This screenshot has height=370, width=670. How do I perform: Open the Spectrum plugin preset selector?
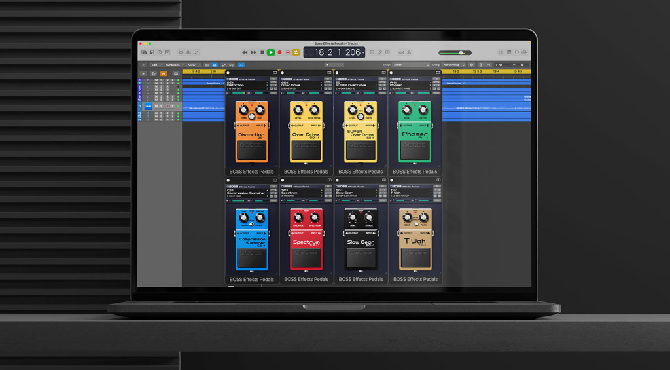click(x=302, y=196)
